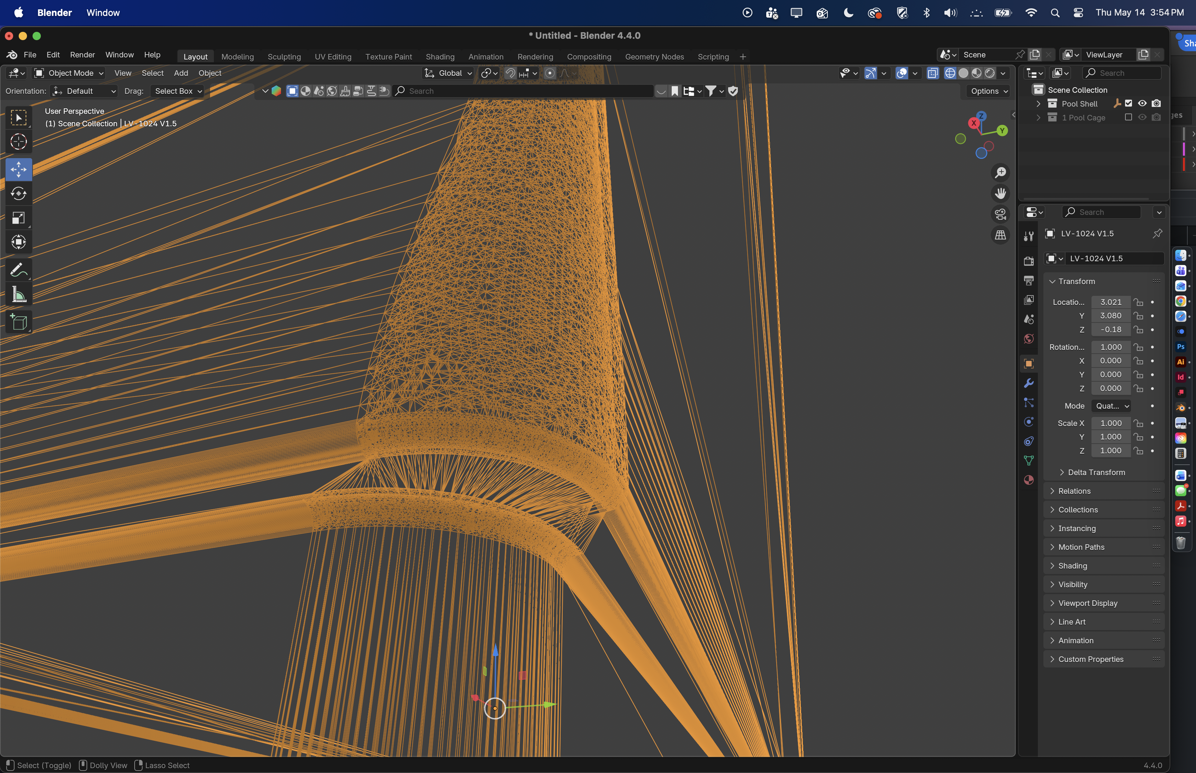Screen dimensions: 1196x773
Task: Switch to the Sculpting workspace tab
Action: click(284, 57)
